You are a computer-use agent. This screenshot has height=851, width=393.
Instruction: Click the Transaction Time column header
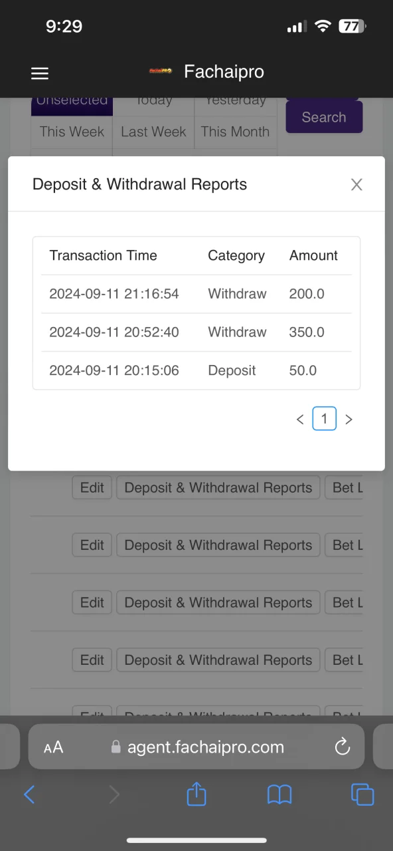[x=103, y=255]
